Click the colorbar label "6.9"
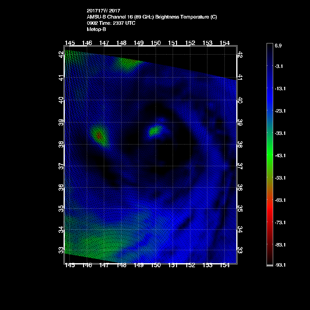The image size is (310, 310). click(x=278, y=46)
